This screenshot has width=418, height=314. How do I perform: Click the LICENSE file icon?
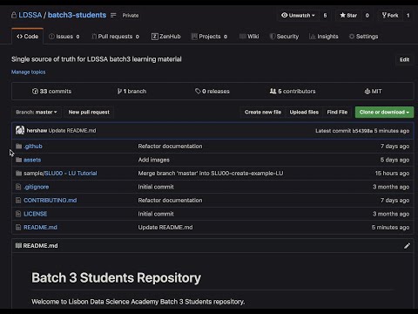pyautogui.click(x=18, y=214)
